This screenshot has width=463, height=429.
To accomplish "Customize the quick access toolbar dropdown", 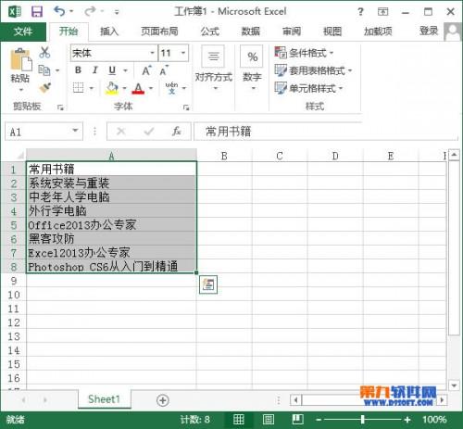I will (117, 12).
